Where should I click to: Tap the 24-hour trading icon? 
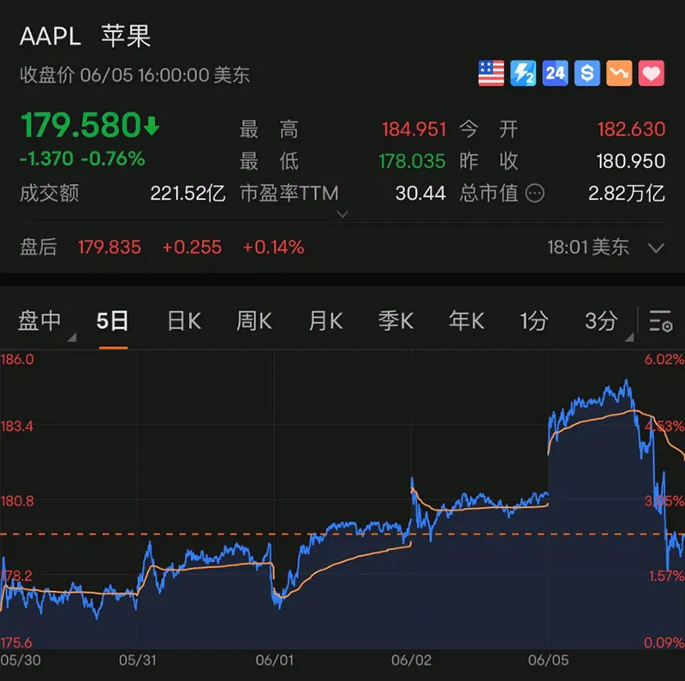(555, 73)
